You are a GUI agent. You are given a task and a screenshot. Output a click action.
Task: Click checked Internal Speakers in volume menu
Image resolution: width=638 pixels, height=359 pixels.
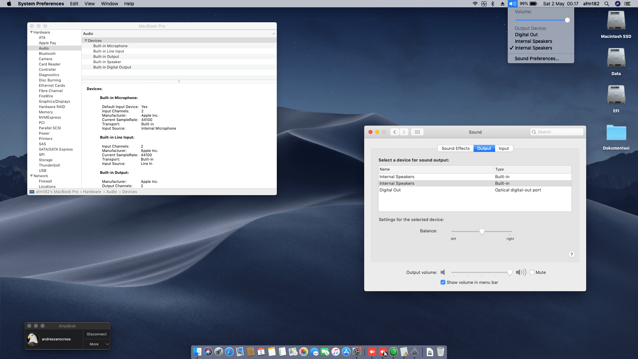pyautogui.click(x=541, y=48)
